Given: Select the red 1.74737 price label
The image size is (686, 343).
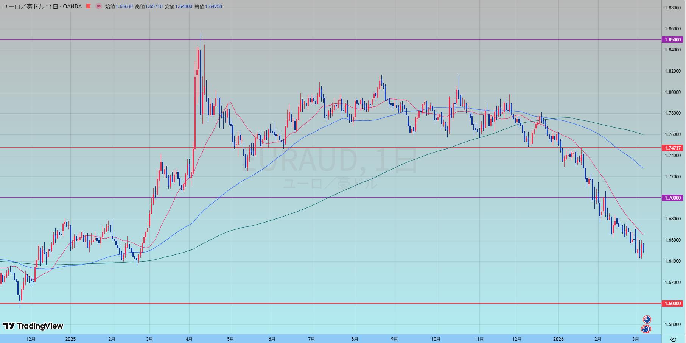Looking at the screenshot, I should click(673, 148).
